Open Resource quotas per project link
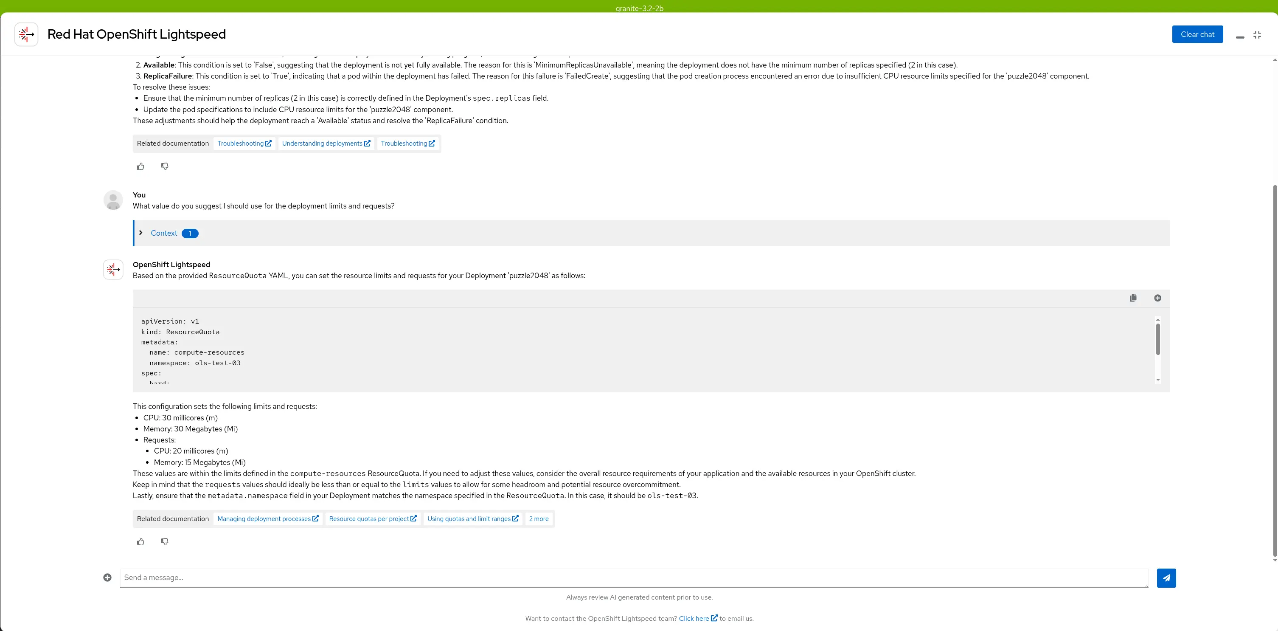The image size is (1278, 631). [373, 519]
